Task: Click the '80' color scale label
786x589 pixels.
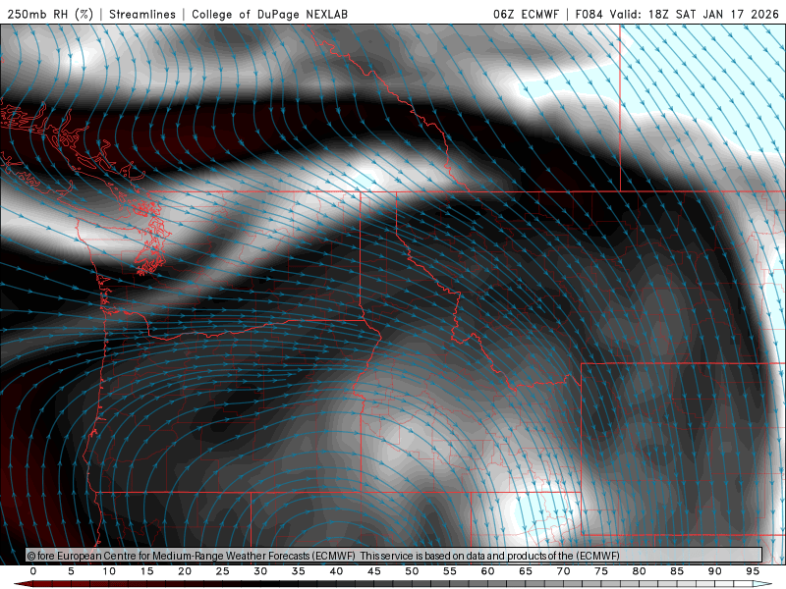Action: [640, 571]
